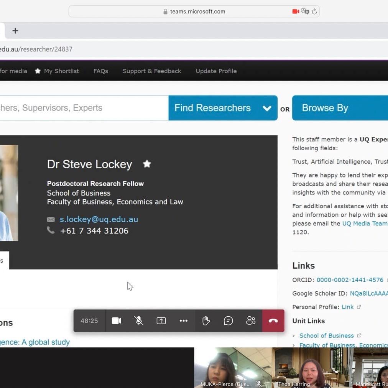
Task: Click the translate icon in address bar
Action: (x=305, y=12)
